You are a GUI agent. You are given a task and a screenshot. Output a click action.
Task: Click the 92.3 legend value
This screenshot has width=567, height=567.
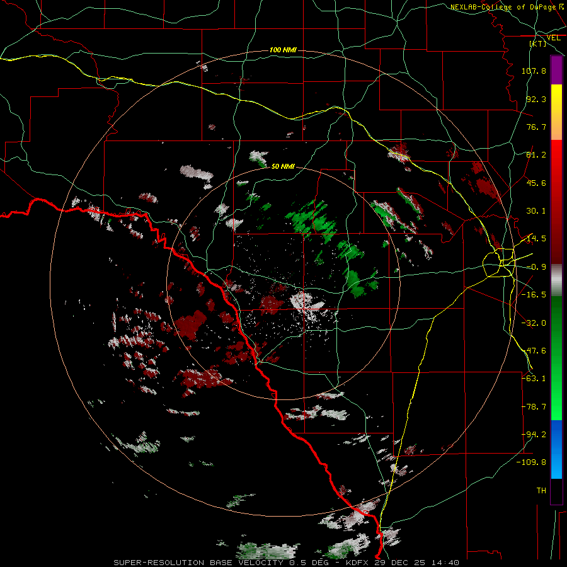[x=536, y=99]
